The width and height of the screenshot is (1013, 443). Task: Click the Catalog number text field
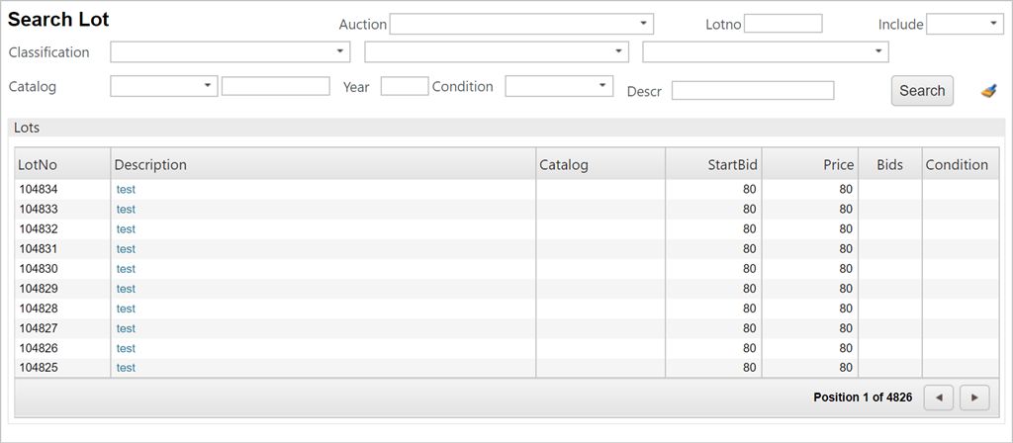275,86
